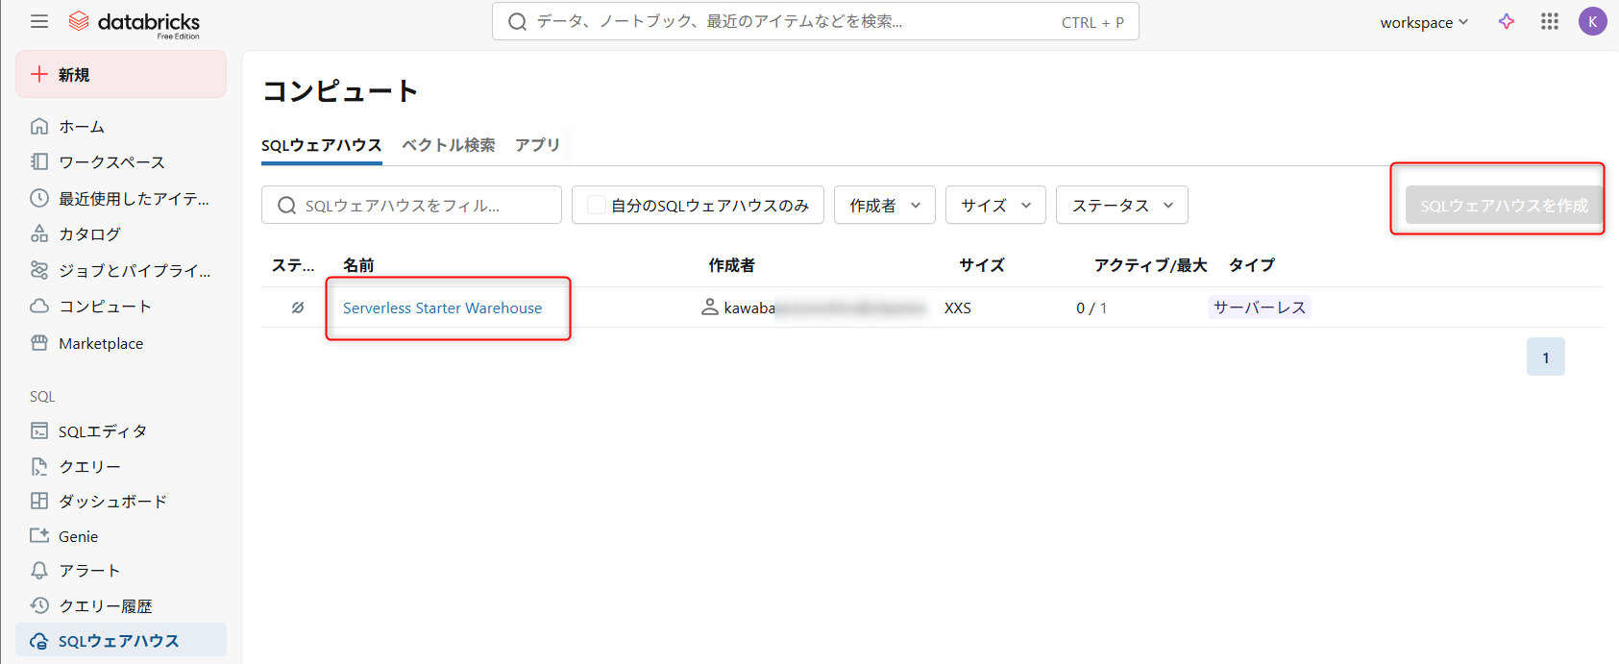Click SQLウェアハウスを作成 button
Image resolution: width=1619 pixels, height=664 pixels.
point(1504,205)
